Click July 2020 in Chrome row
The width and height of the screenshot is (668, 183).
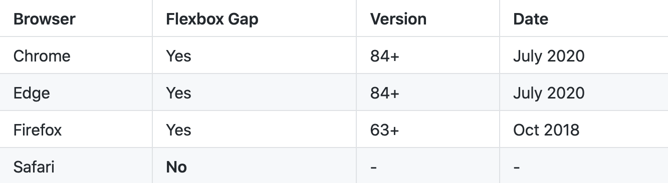(x=549, y=55)
